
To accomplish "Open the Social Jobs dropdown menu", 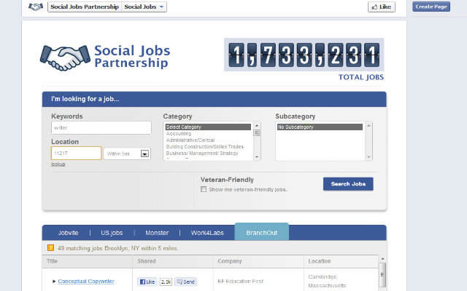I will click(x=144, y=7).
